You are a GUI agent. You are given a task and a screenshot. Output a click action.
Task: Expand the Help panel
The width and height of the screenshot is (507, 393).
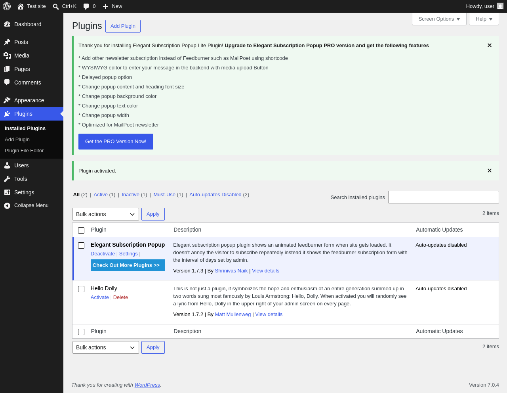click(x=484, y=19)
